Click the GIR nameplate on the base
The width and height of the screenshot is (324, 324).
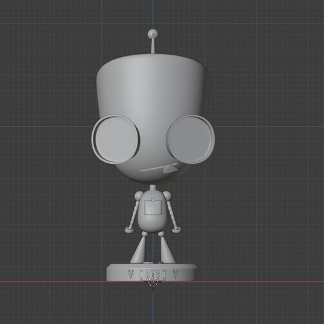[153, 274]
